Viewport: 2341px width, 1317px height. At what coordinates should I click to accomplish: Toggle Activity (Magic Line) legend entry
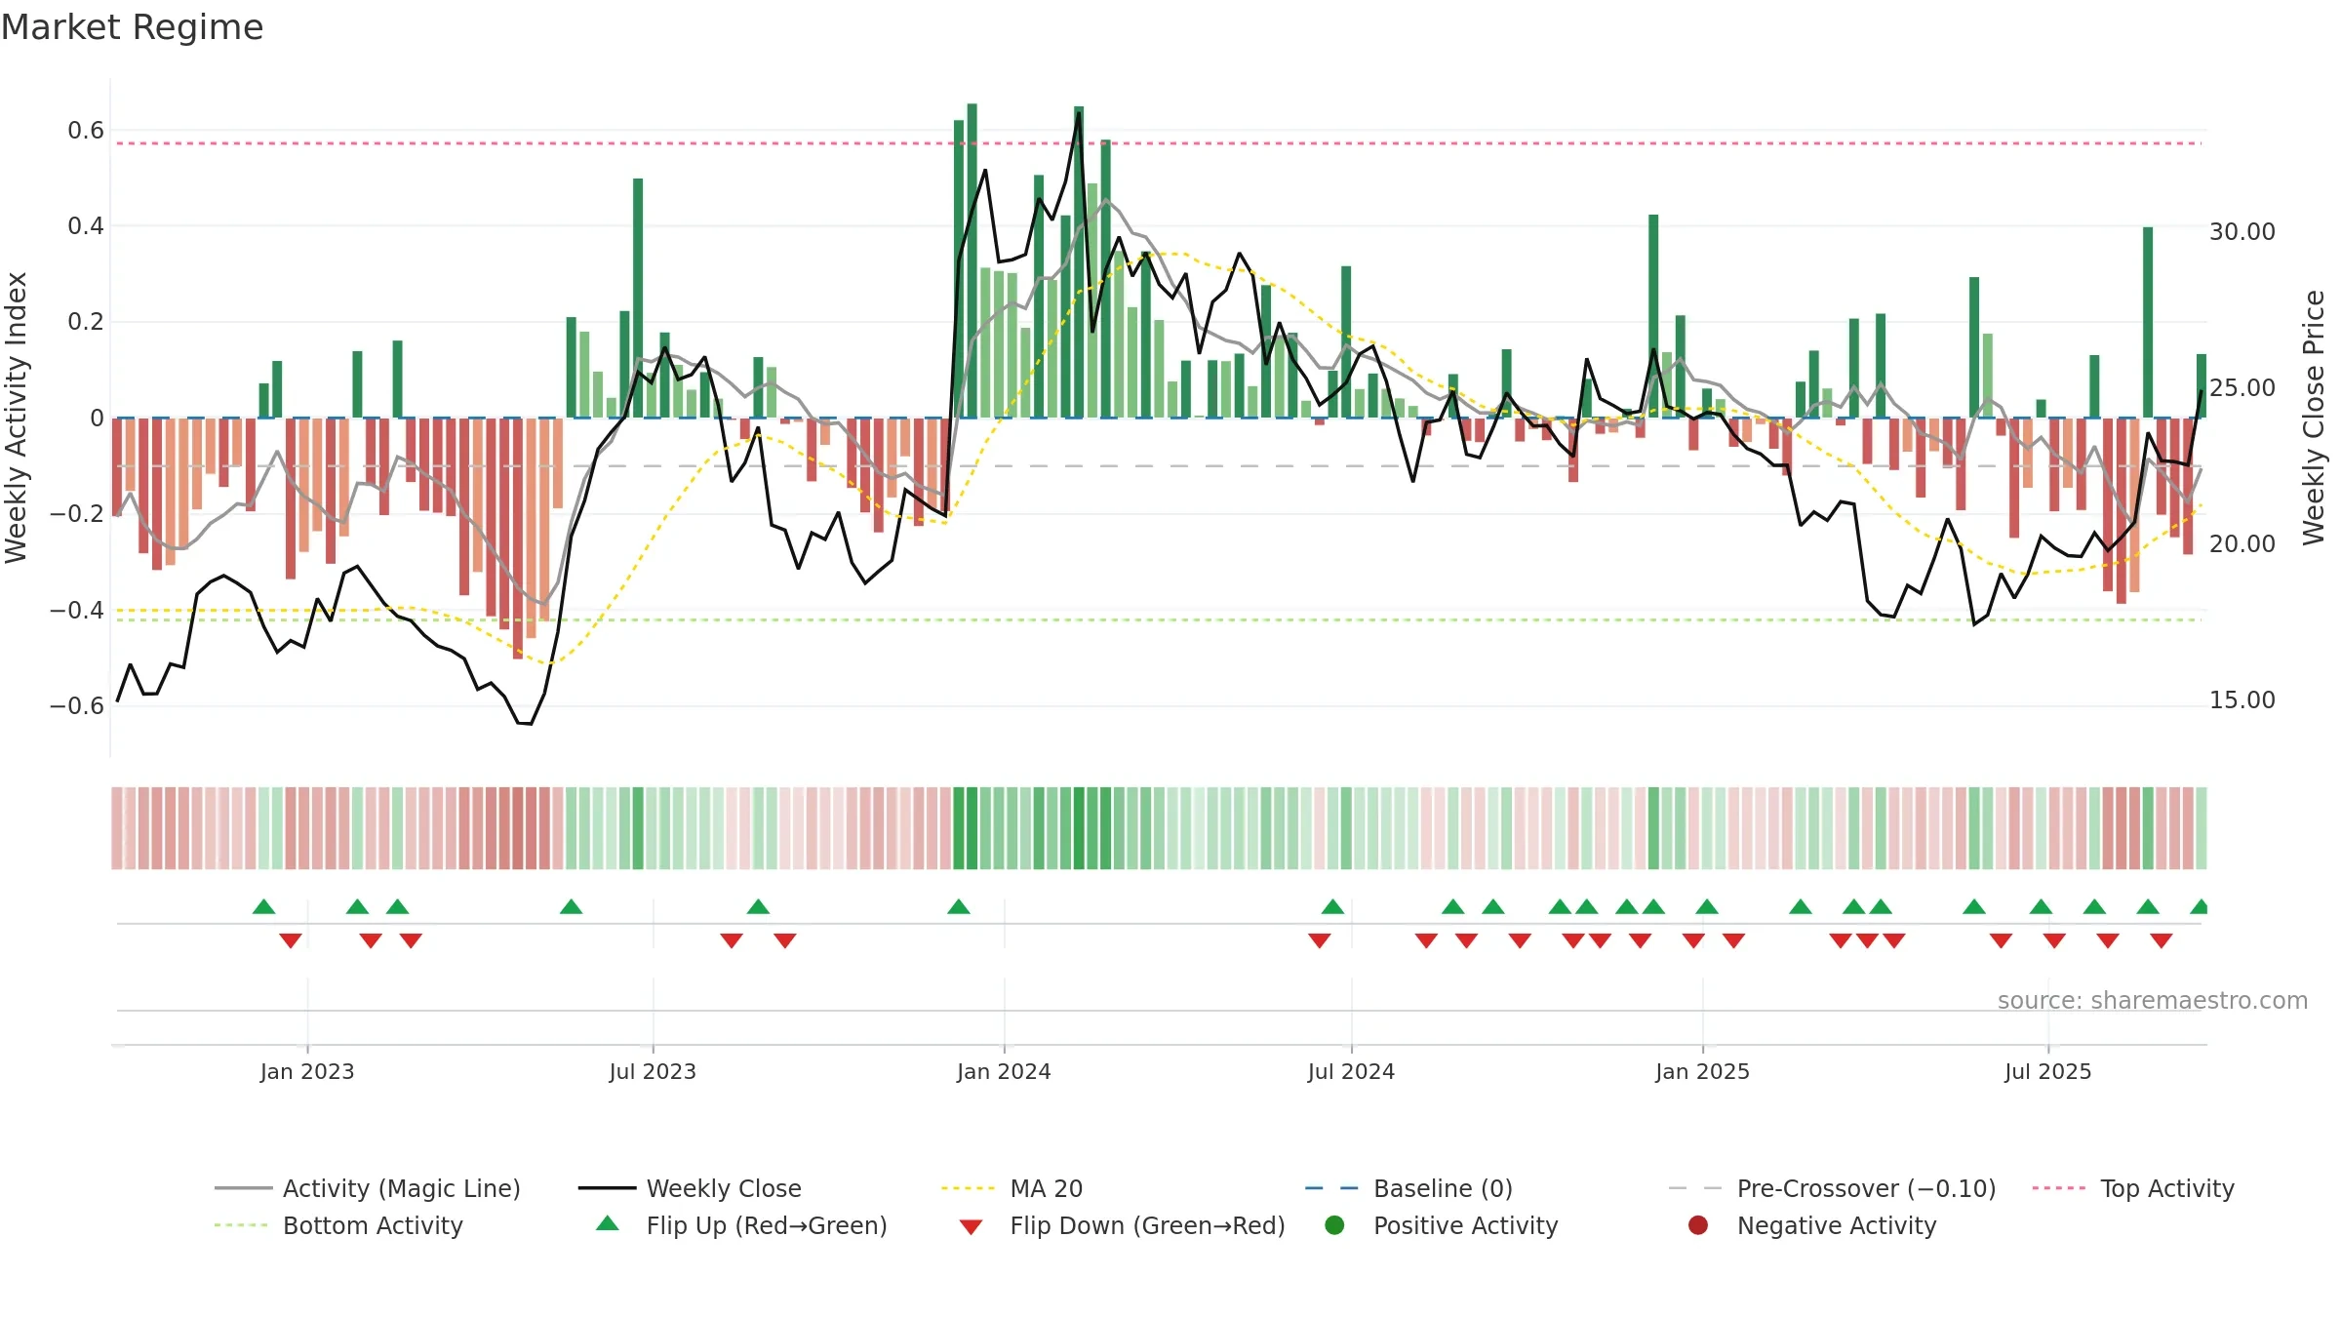click(368, 1188)
